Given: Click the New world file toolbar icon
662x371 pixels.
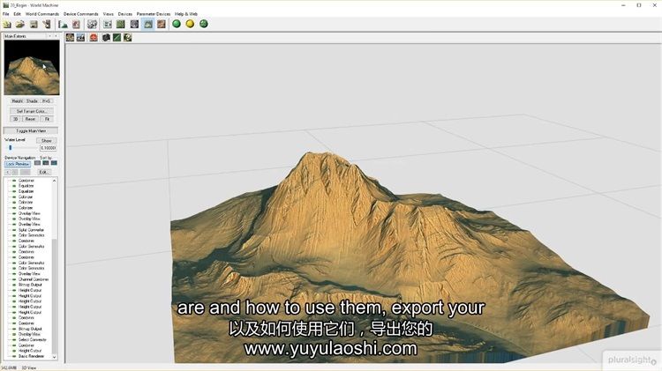Looking at the screenshot, I should pos(7,25).
